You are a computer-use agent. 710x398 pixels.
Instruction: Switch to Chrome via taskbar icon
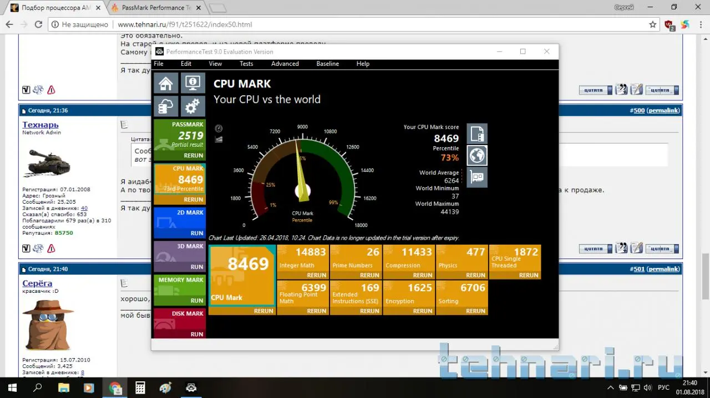point(114,387)
